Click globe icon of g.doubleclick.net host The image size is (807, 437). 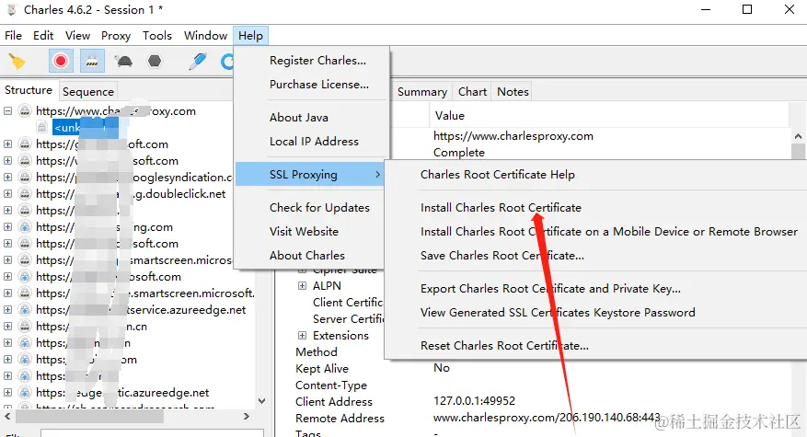[24, 194]
